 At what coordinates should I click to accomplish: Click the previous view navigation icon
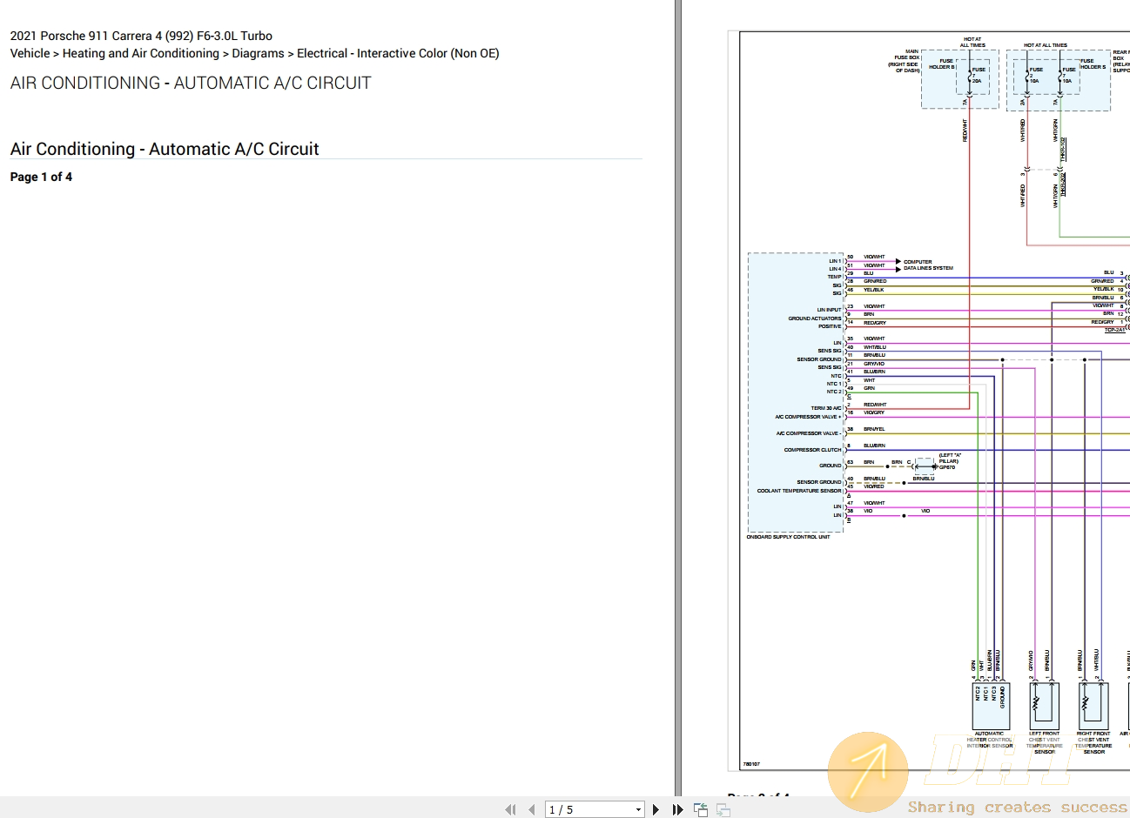(x=701, y=809)
